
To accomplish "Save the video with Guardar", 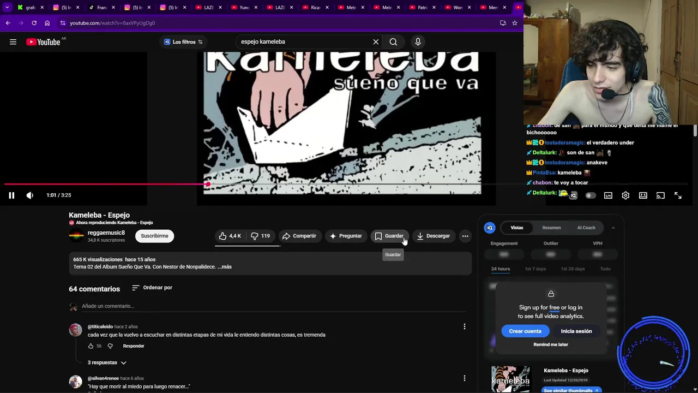I will pos(389,236).
